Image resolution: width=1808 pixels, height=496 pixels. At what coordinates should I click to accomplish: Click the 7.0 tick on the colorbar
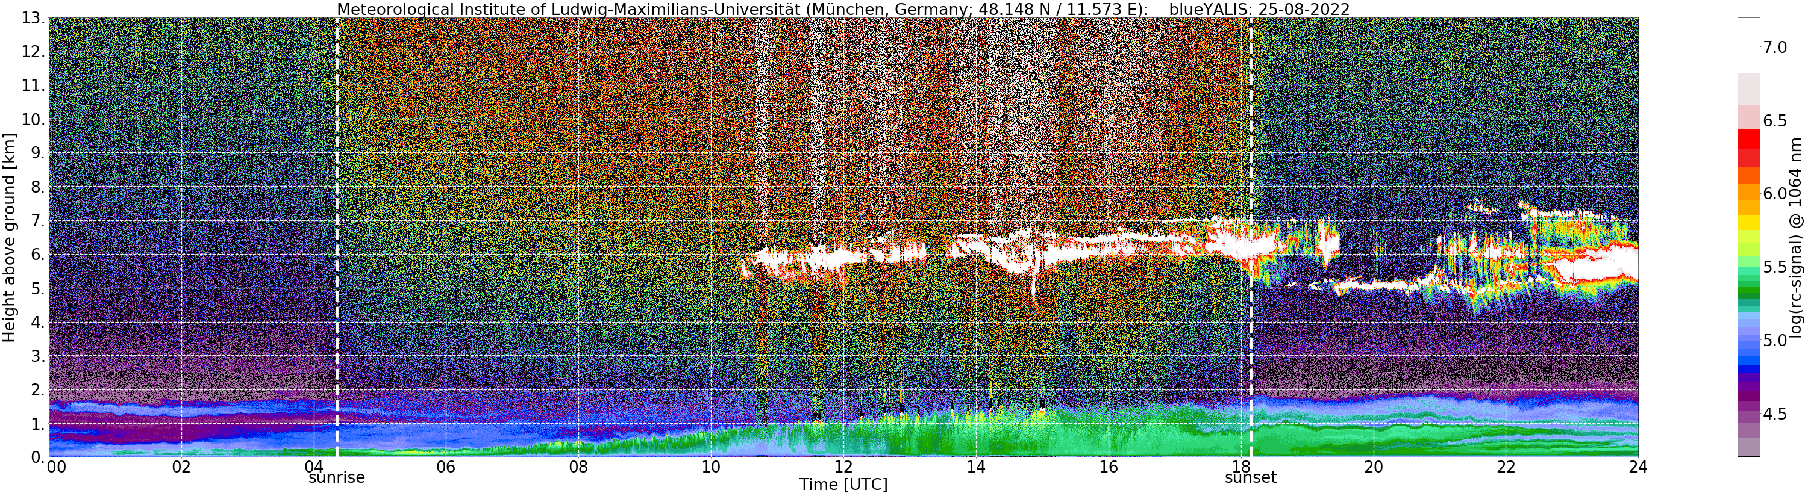(1775, 48)
